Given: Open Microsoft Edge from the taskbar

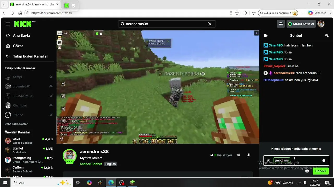Looking at the screenshot, I should pos(111,183).
